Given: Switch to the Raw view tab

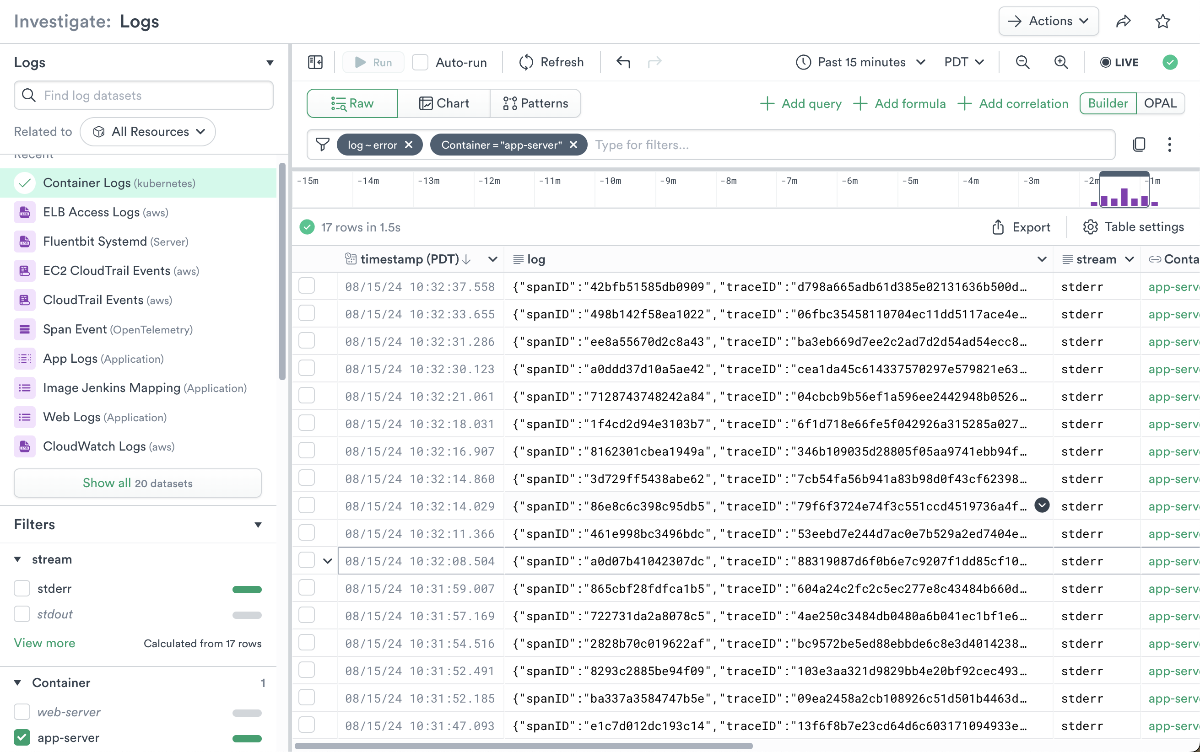Looking at the screenshot, I should pos(352,103).
